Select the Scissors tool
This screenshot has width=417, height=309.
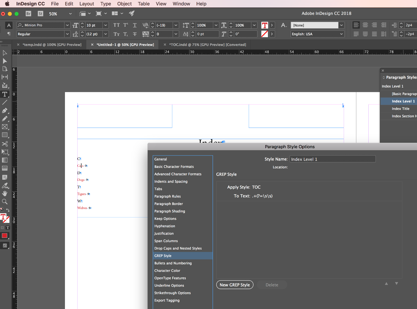tap(5, 144)
